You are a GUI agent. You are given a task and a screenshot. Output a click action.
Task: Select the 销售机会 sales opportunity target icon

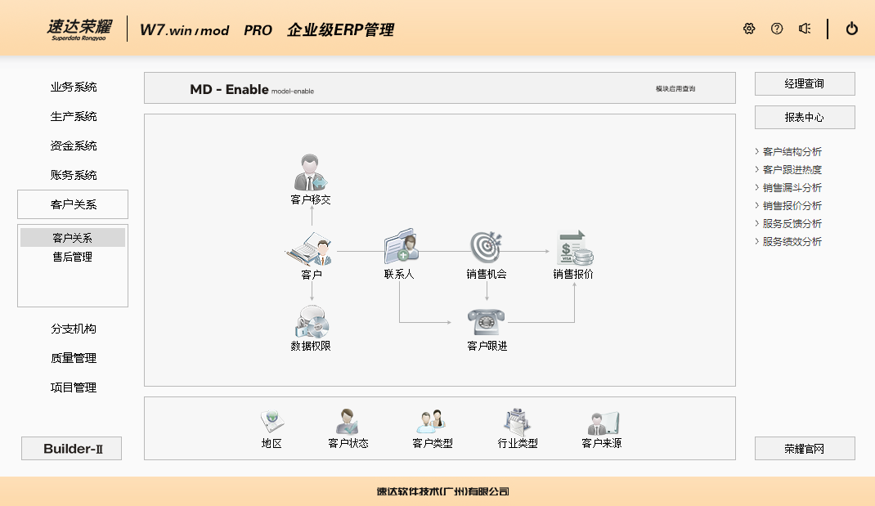(x=486, y=247)
